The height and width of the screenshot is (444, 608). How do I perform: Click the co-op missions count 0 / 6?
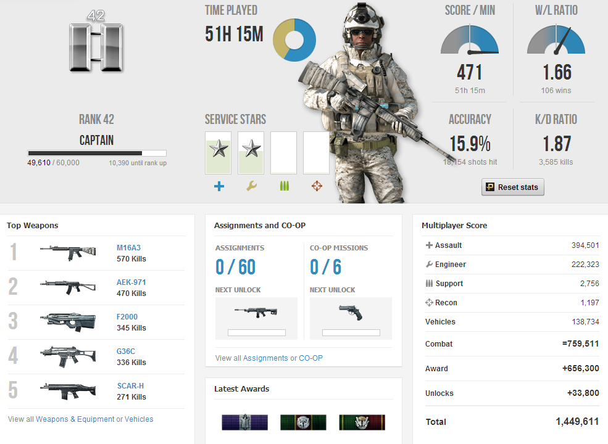click(326, 268)
